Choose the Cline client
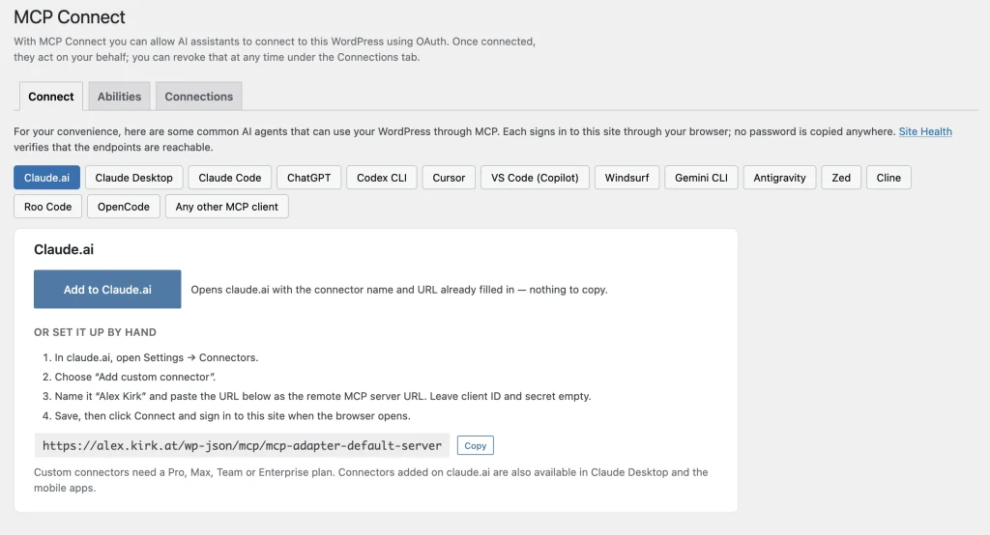The image size is (990, 535). [888, 178]
